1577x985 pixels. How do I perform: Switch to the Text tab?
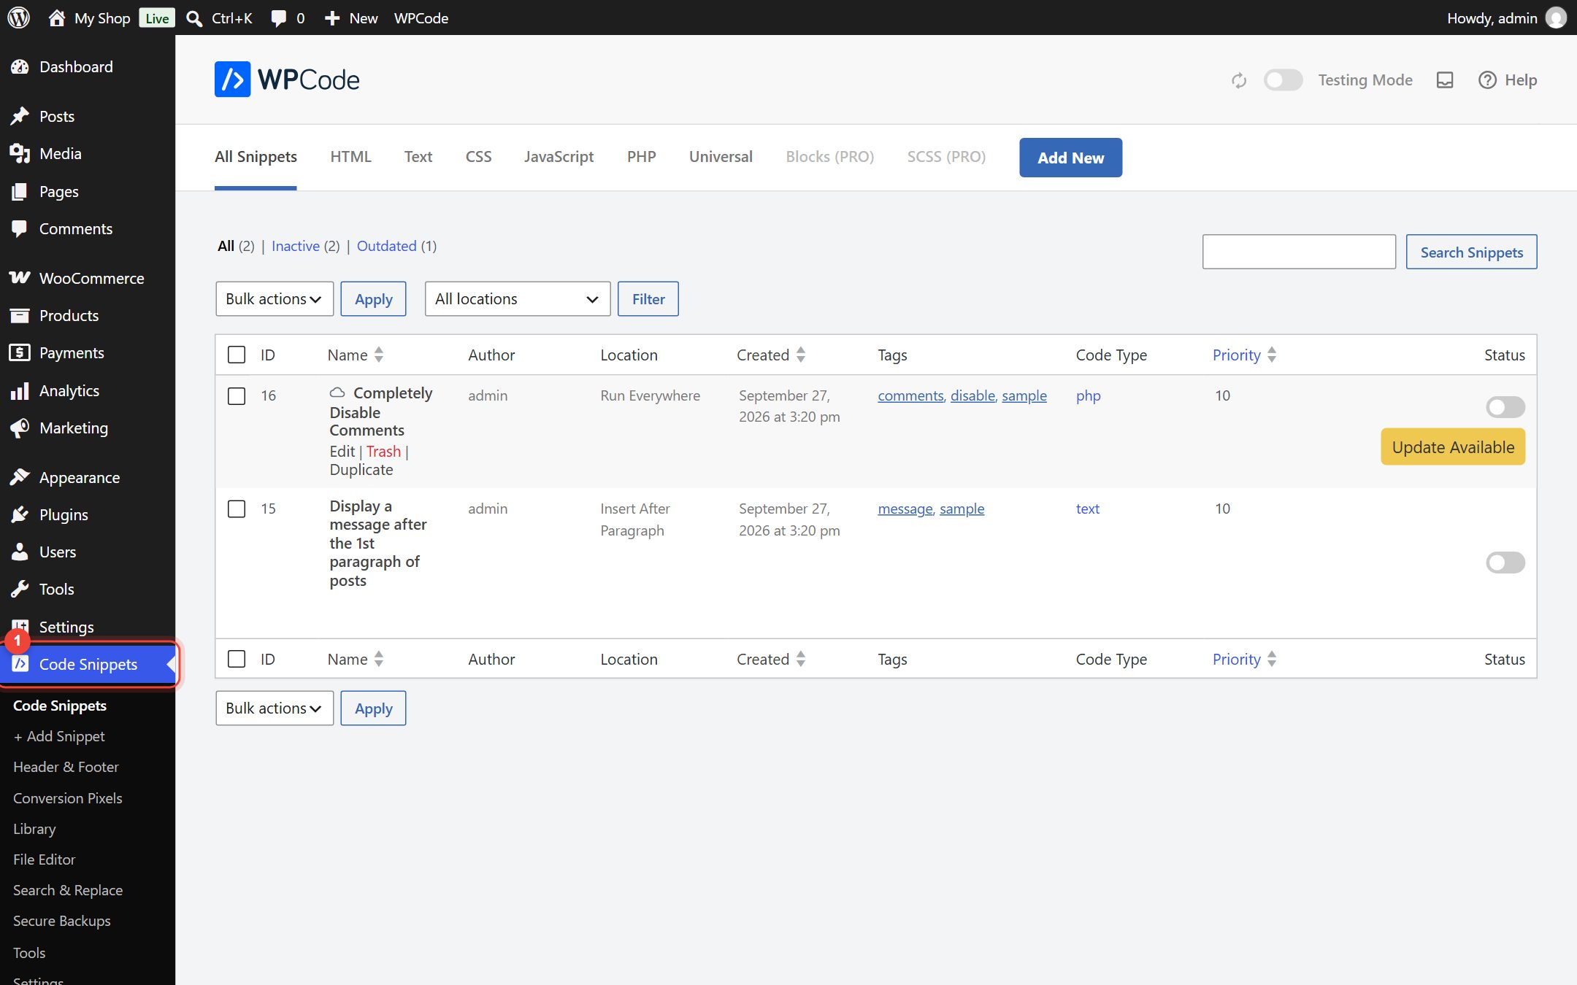(x=418, y=157)
